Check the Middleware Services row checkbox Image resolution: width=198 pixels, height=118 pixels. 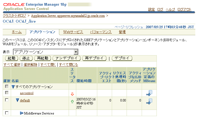[x=7, y=113]
